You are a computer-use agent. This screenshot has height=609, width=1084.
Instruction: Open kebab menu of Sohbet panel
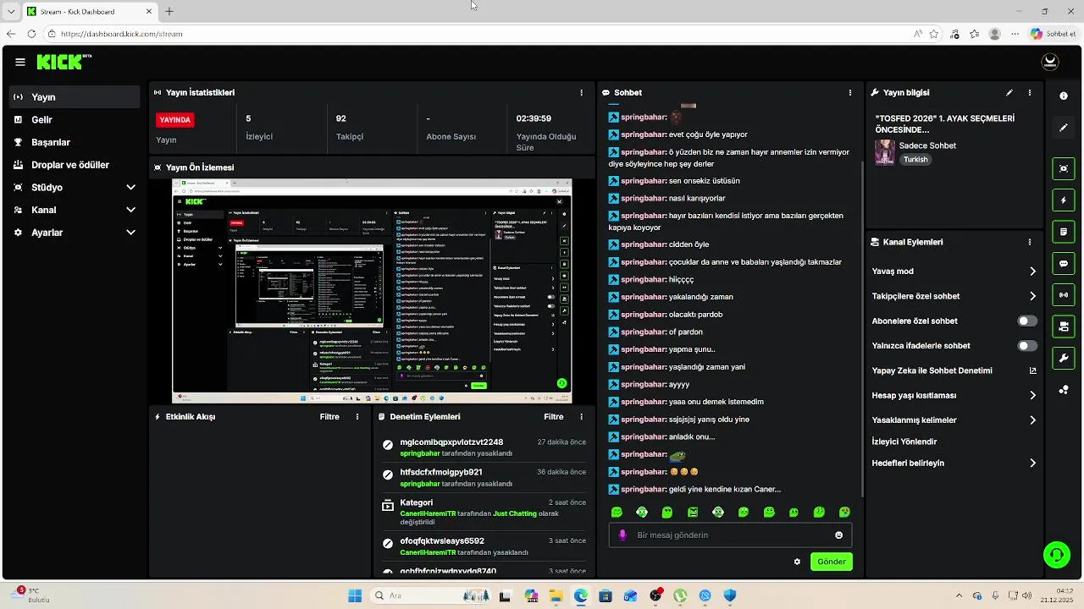tap(850, 93)
